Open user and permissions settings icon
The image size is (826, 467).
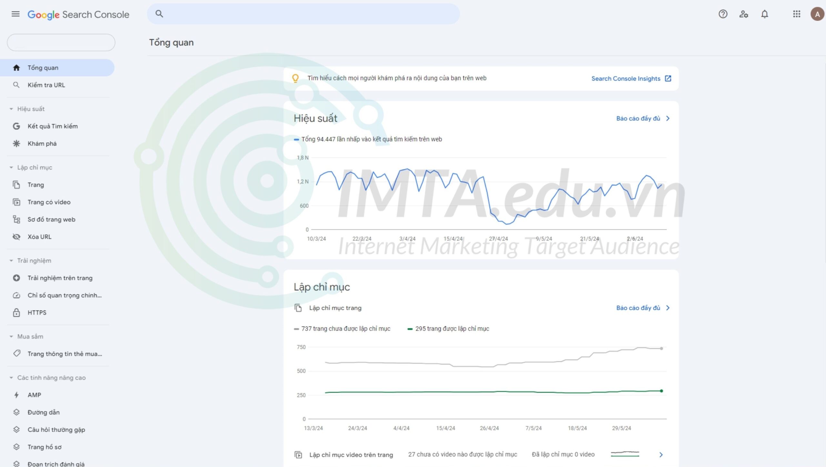(x=744, y=14)
